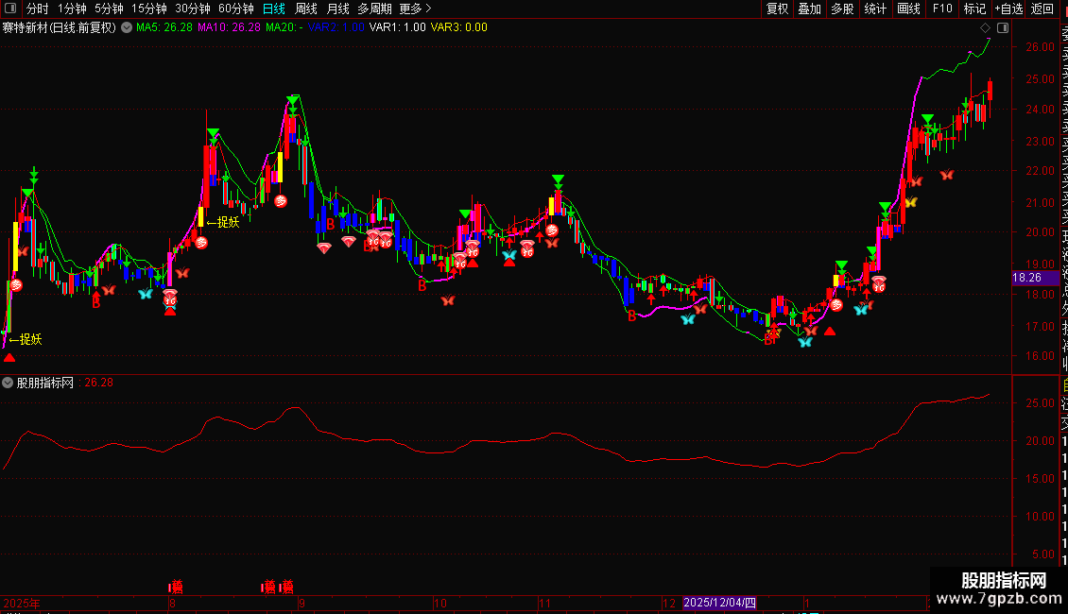Click the upper yellow 捉妖 signal label
The height and width of the screenshot is (614, 1068).
tap(223, 223)
